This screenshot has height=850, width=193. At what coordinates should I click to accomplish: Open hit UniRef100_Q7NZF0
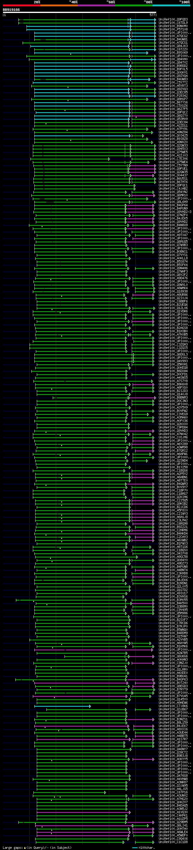173,215
